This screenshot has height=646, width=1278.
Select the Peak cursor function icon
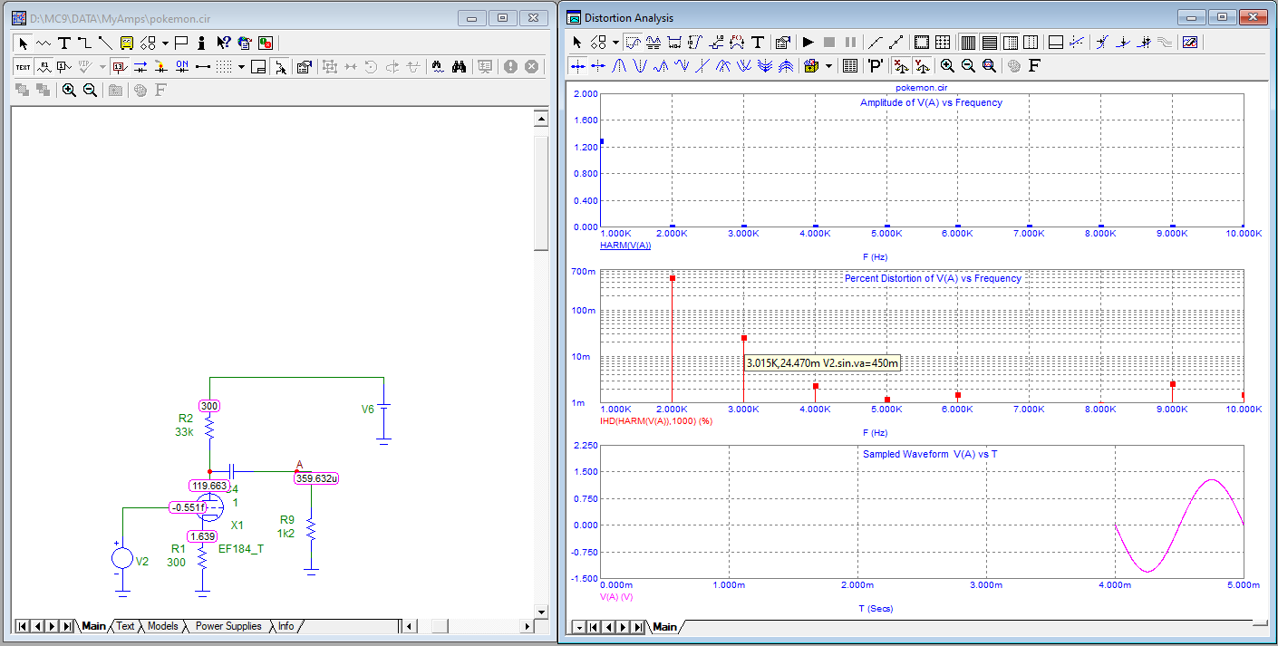point(620,65)
